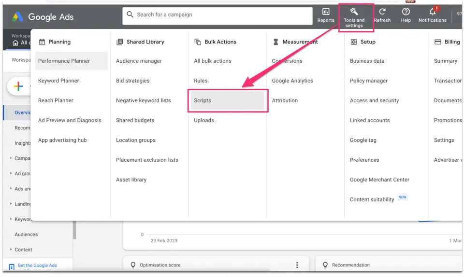This screenshot has height=277, width=464.
Task: Open Attribution under Measurement
Action: coord(285,100)
